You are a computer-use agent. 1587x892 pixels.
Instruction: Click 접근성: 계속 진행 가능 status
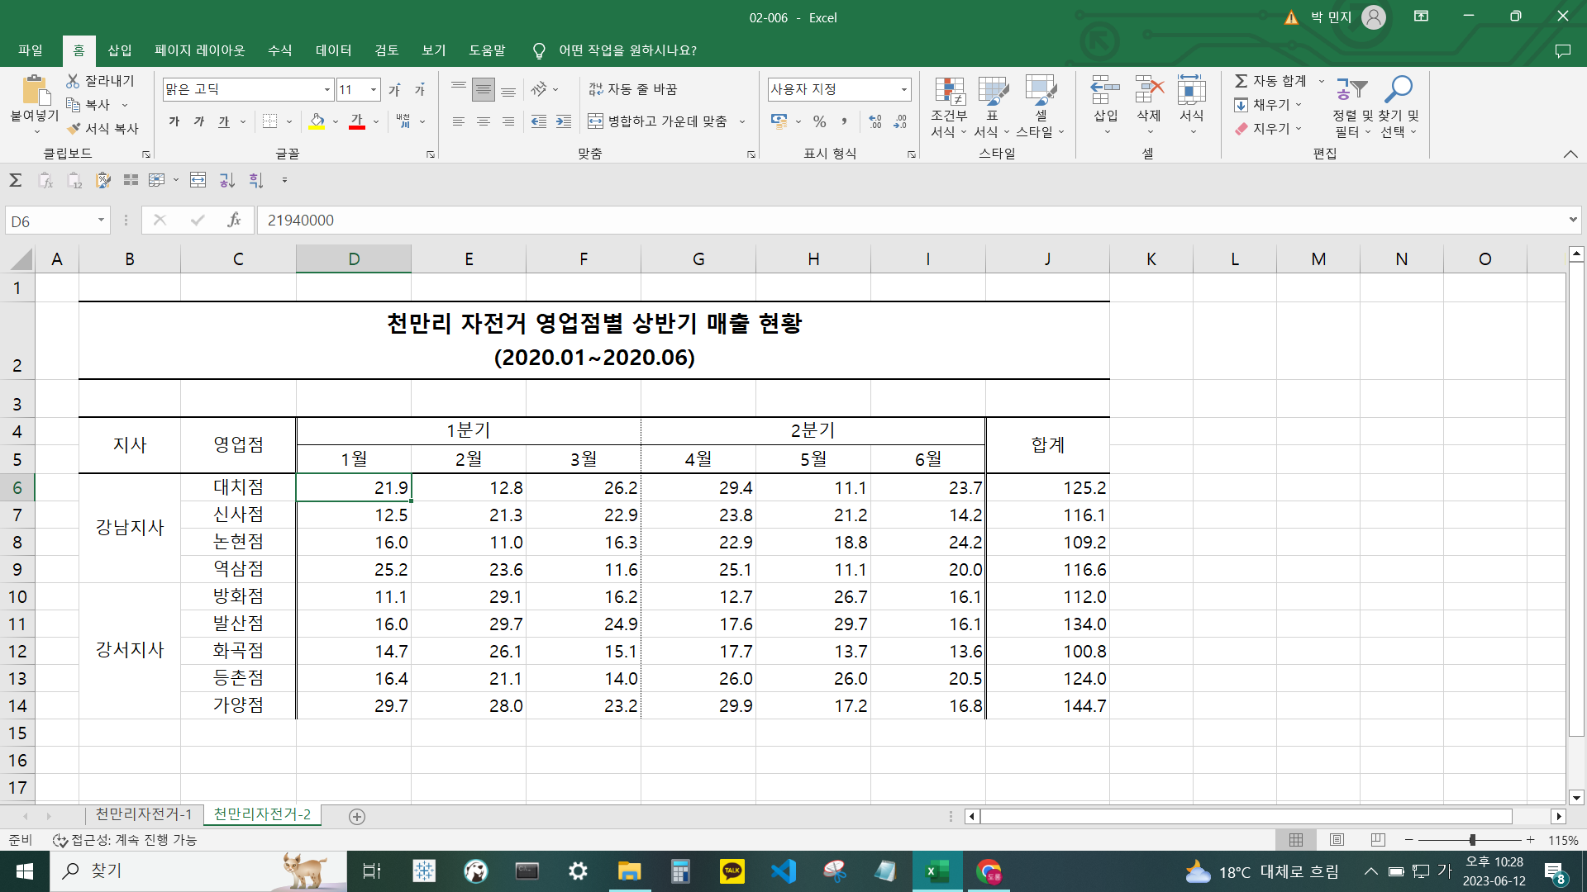coord(125,840)
